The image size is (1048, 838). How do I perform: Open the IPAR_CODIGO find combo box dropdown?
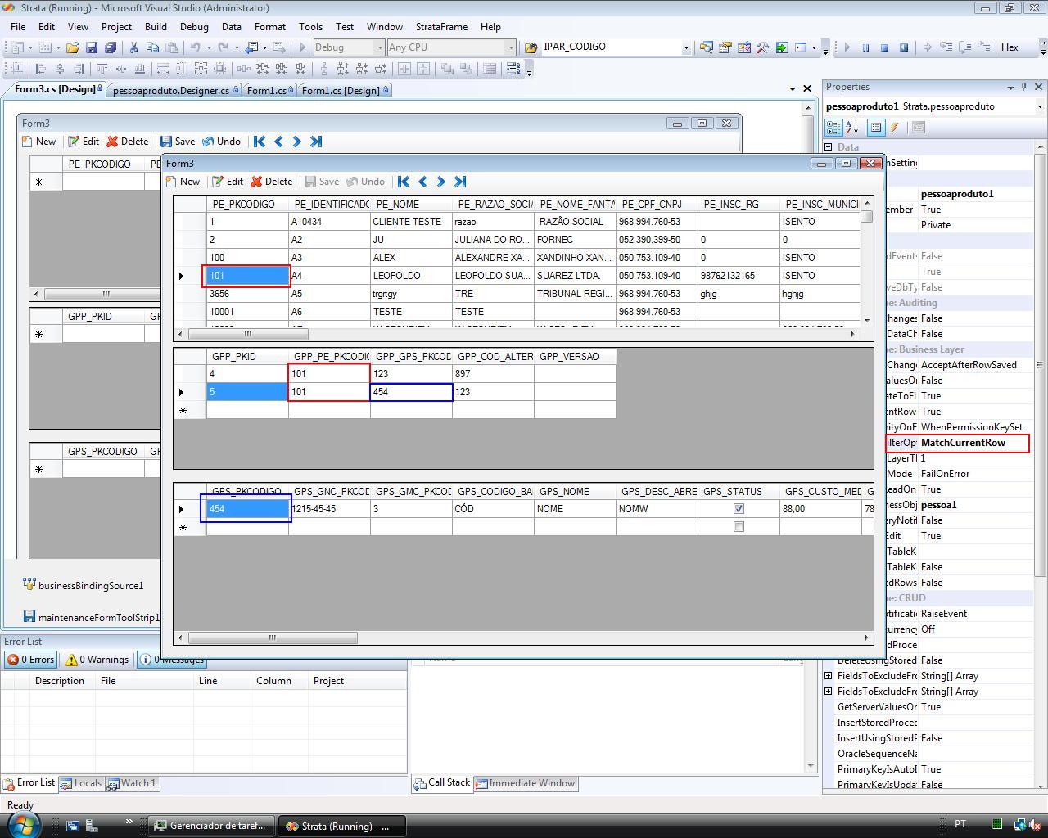click(x=686, y=47)
